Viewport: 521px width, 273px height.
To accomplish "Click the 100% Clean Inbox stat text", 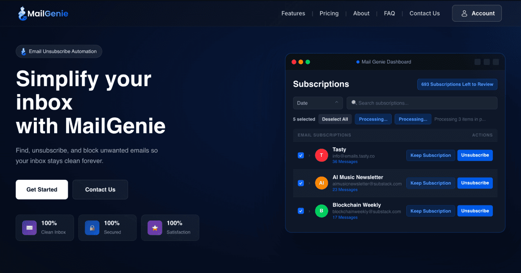I will click(x=53, y=227).
